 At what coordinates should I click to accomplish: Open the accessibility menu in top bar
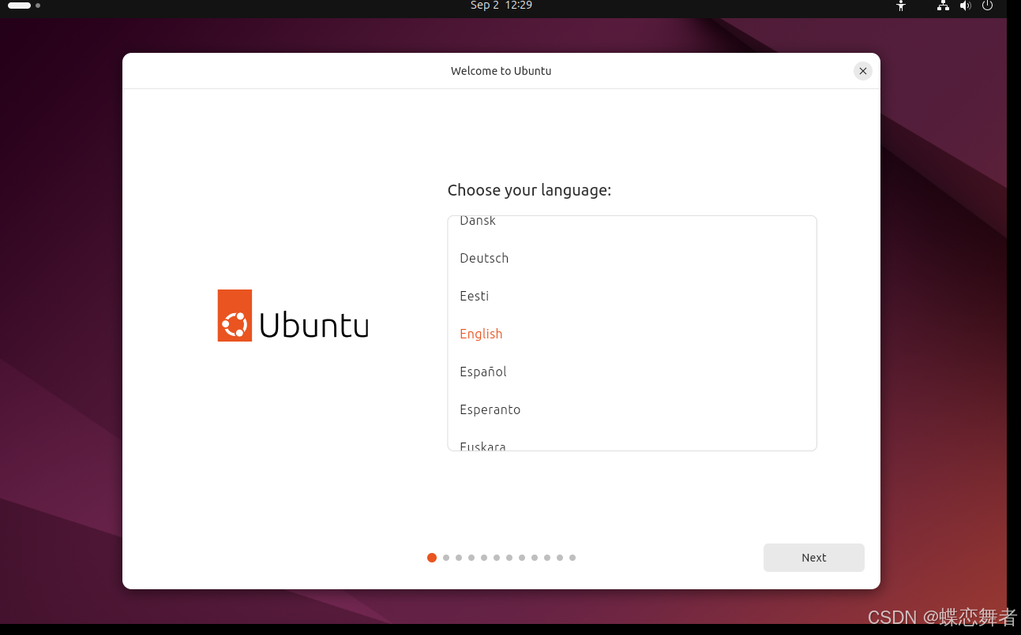pyautogui.click(x=900, y=6)
